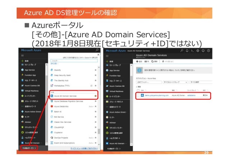Expand the category filter link under the services filter box

click(x=54, y=63)
